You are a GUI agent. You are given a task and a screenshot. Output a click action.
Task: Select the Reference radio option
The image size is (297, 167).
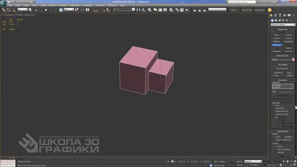pyautogui.click(x=273, y=73)
